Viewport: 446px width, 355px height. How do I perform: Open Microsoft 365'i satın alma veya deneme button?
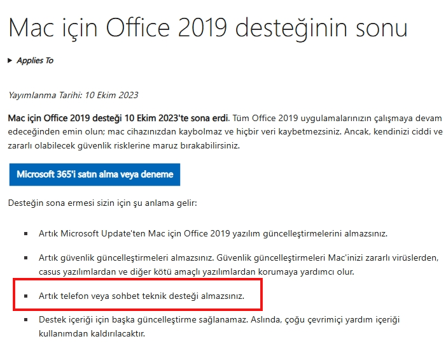95,175
